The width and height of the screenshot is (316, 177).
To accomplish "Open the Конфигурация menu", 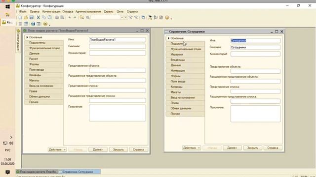I will coord(51,12).
